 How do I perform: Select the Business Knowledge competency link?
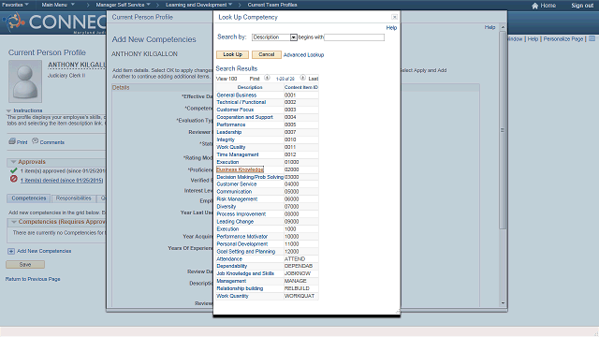(240, 169)
